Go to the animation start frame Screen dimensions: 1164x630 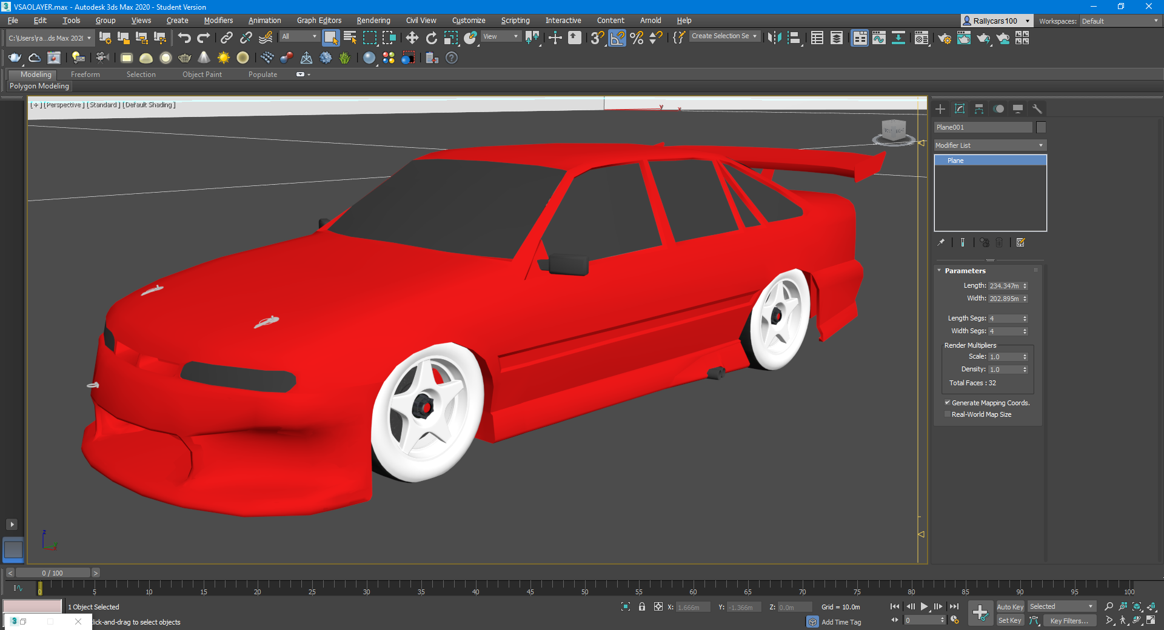[x=895, y=606]
